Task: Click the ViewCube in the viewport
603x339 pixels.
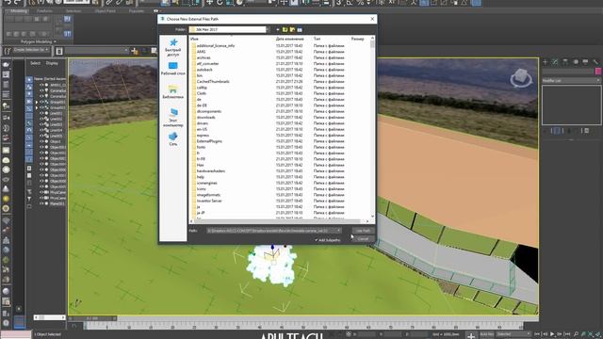Action: pos(521,78)
